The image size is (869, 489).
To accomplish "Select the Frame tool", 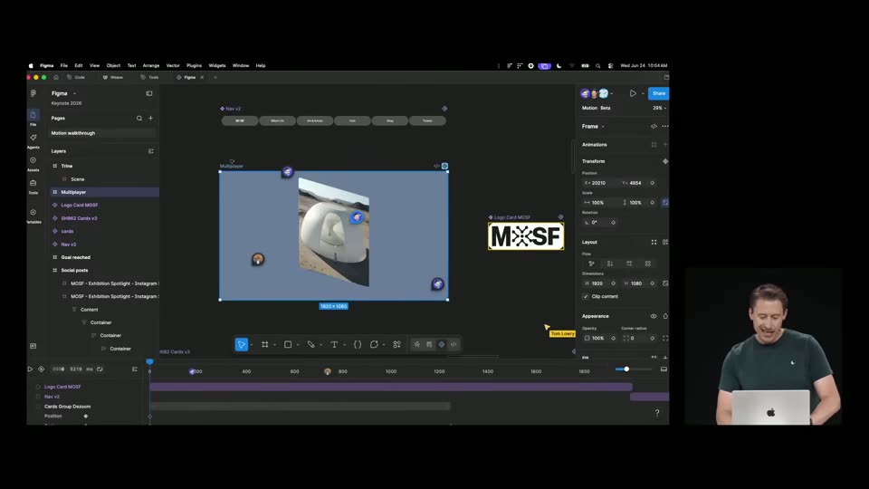I will pyautogui.click(x=265, y=344).
